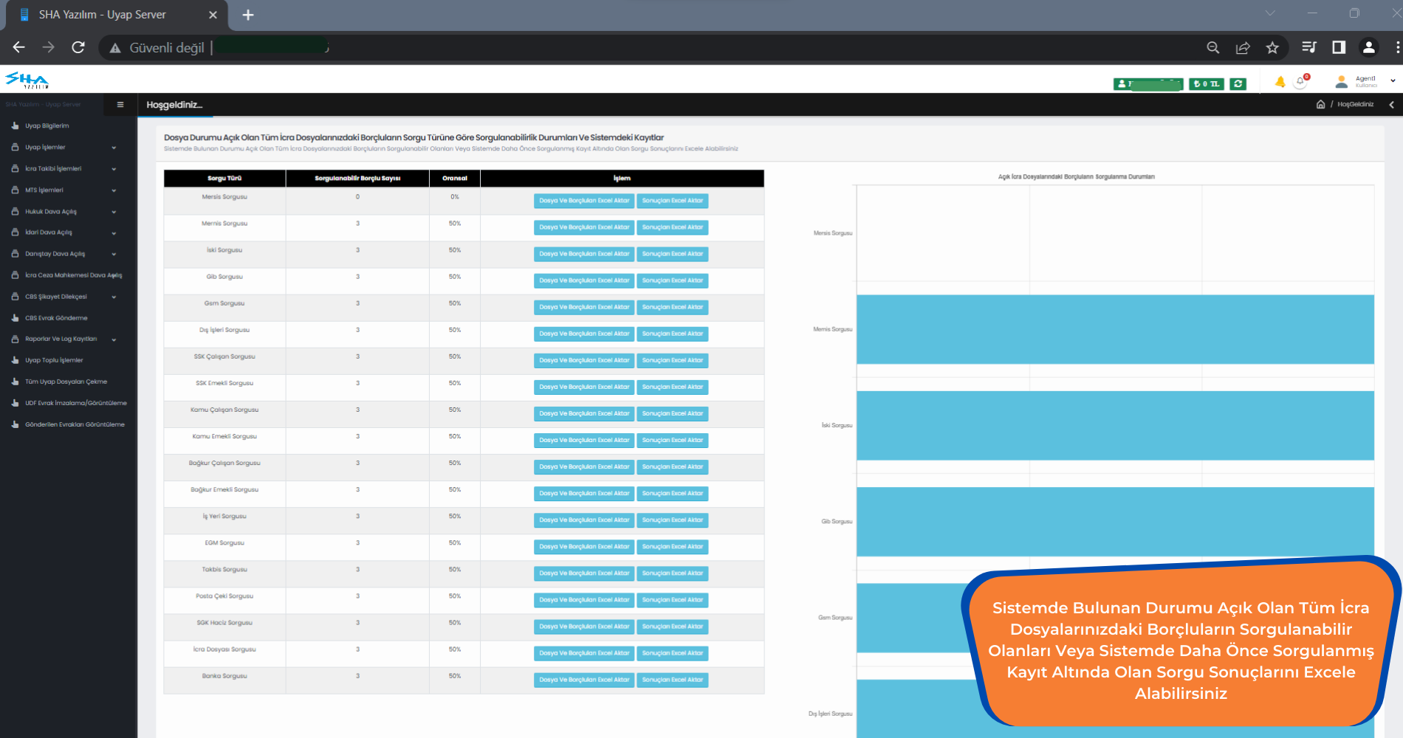Viewport: 1403px width, 738px height.
Task: Bookmark this page with star icon
Action: click(x=1272, y=48)
